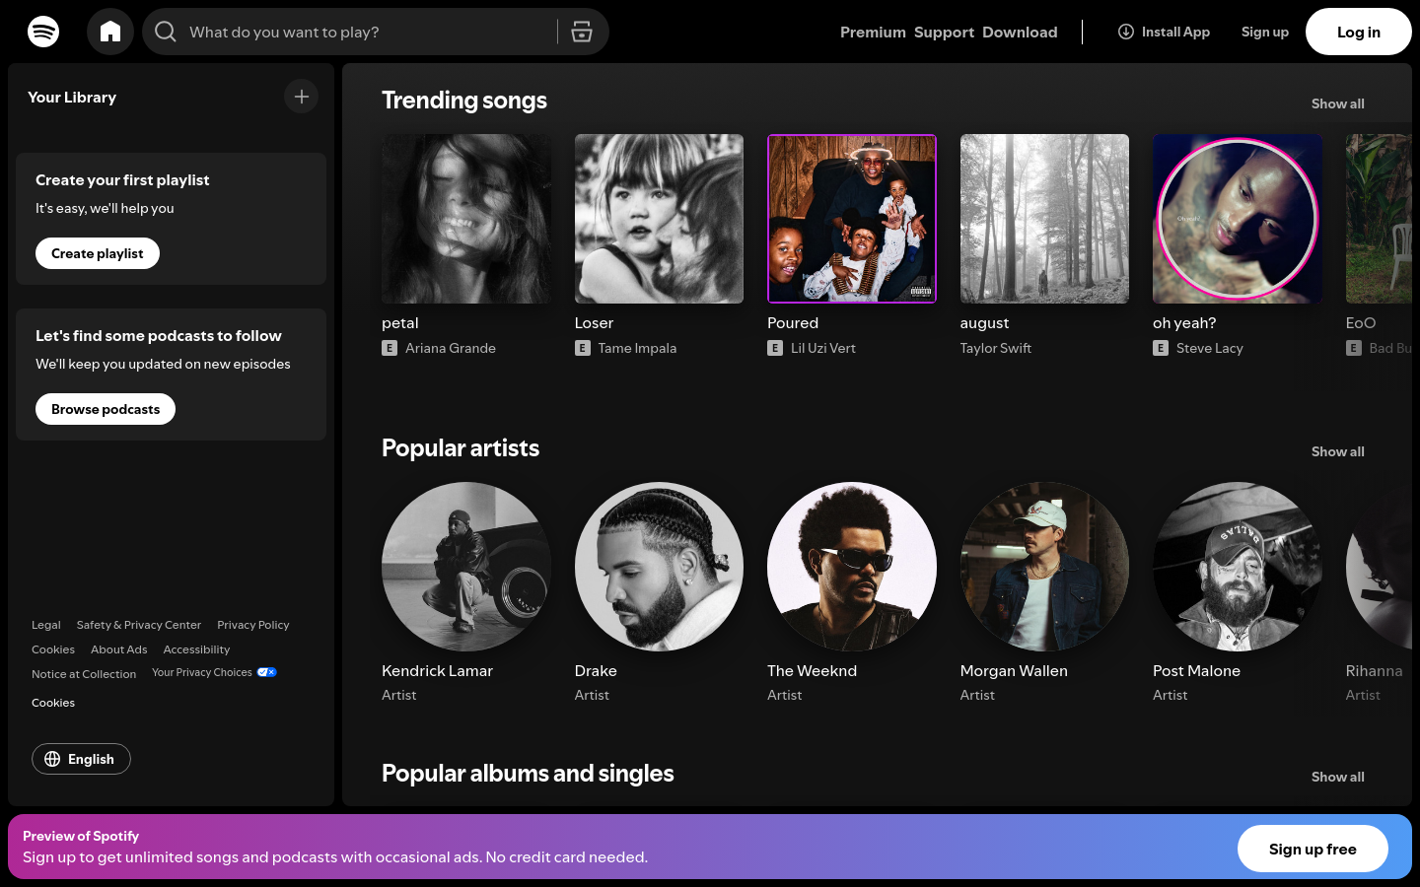Click Sign up in top bar

point(1265,32)
